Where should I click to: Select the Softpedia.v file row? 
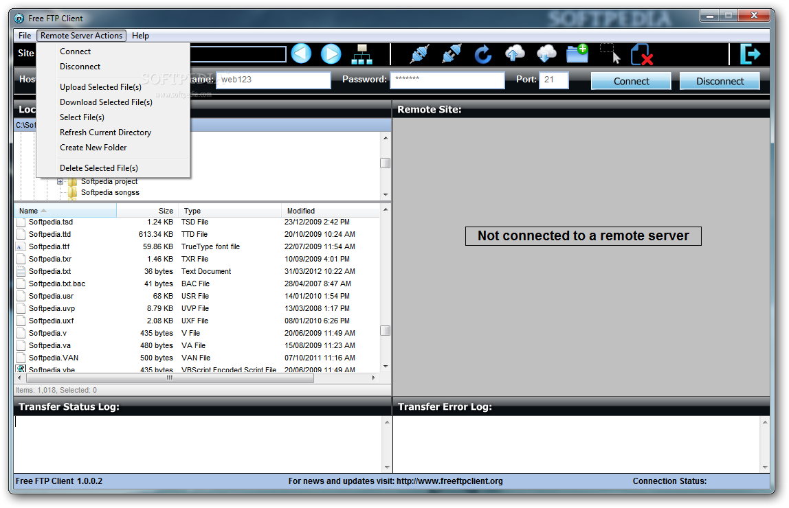point(197,333)
